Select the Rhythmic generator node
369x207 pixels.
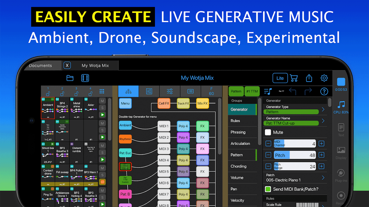coord(125,139)
